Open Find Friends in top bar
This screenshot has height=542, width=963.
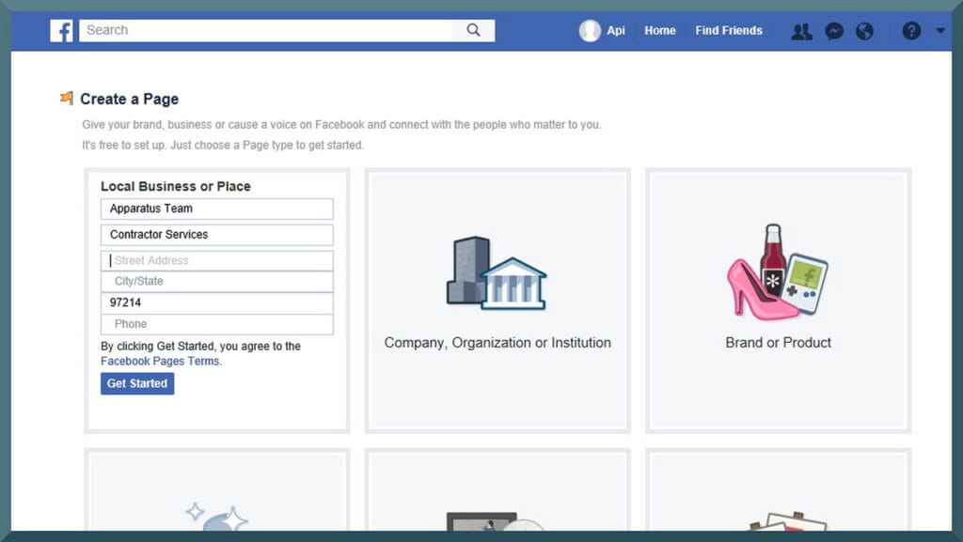click(x=729, y=31)
